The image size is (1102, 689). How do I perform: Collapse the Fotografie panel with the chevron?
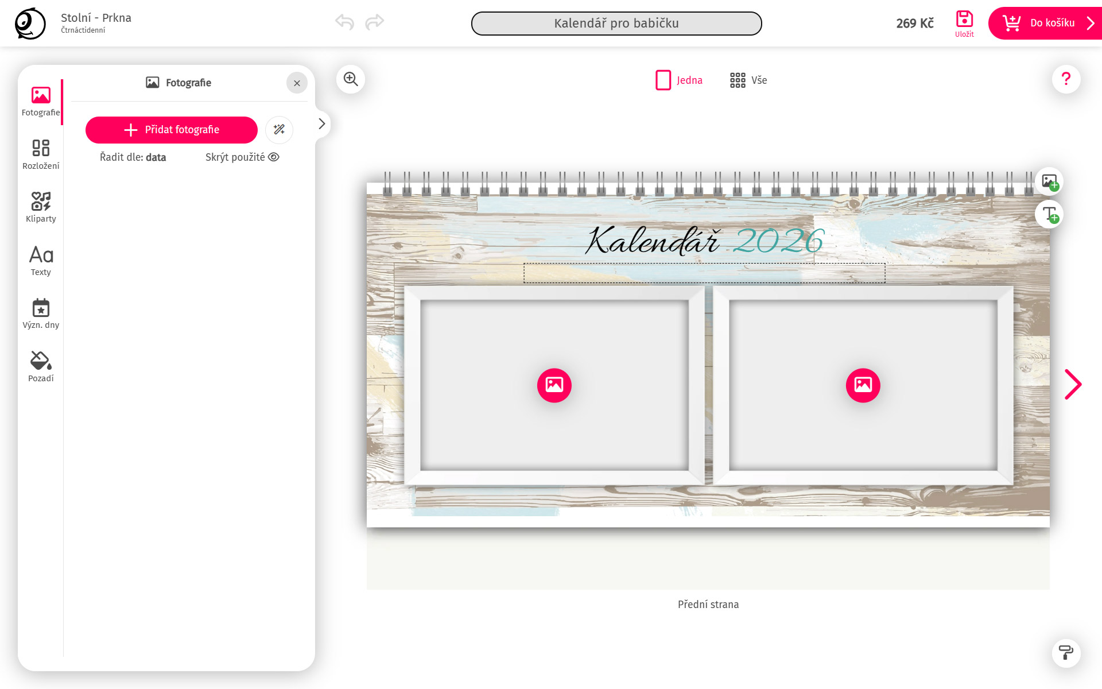point(321,123)
